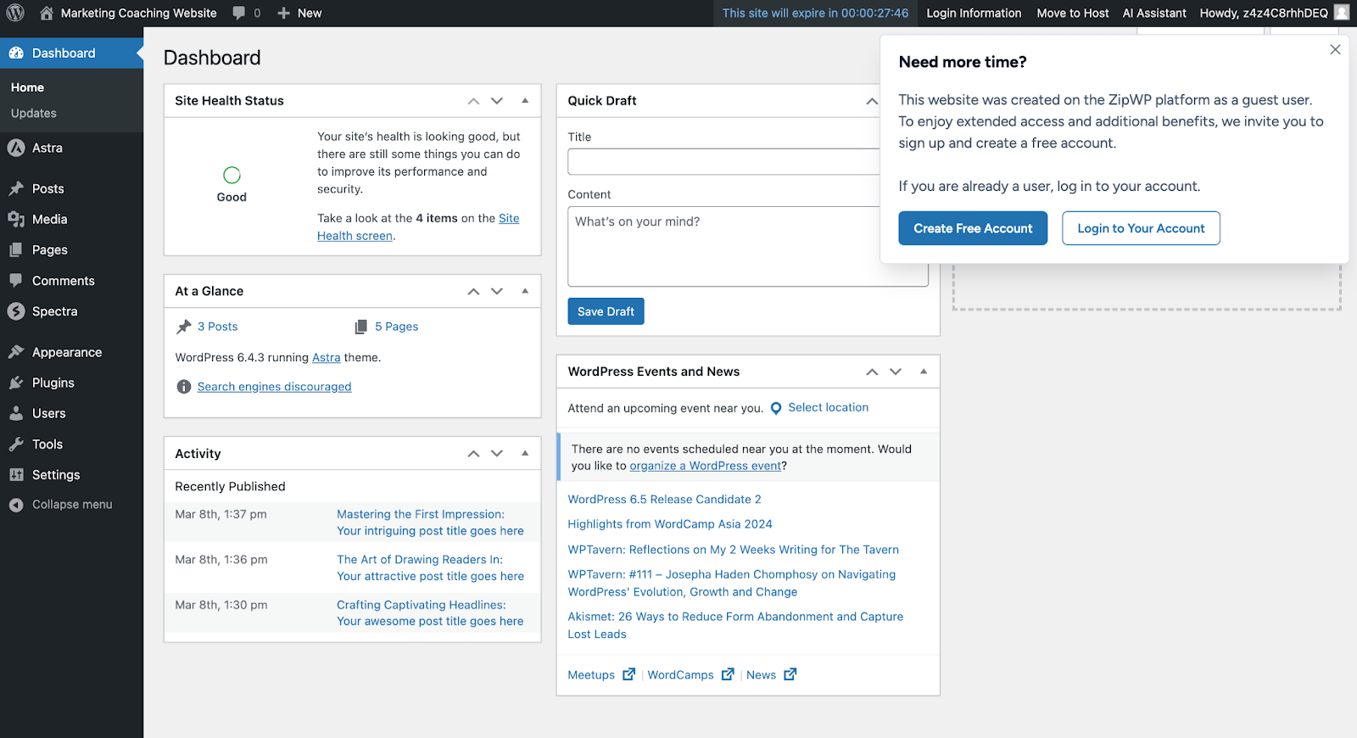Open the comments bubble in admin bar
Image resolution: width=1357 pixels, height=738 pixels.
[240, 13]
